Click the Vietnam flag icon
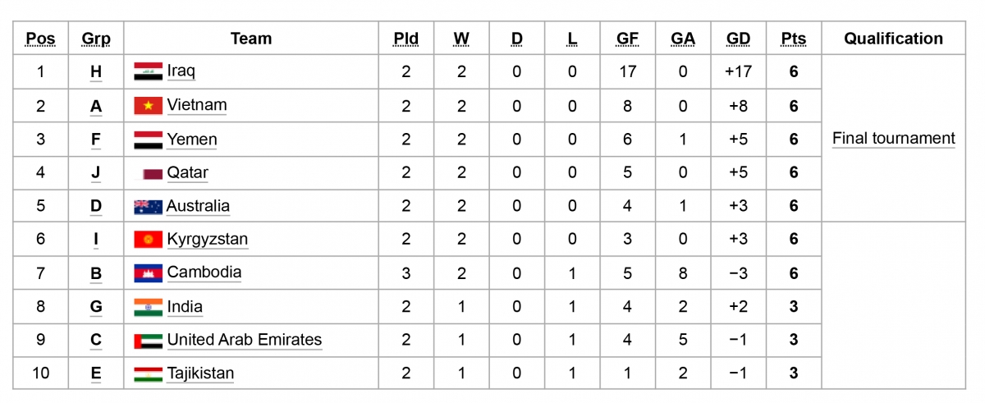The image size is (985, 403). coord(149,105)
